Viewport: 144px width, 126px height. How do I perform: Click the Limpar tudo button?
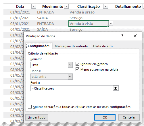37,117
